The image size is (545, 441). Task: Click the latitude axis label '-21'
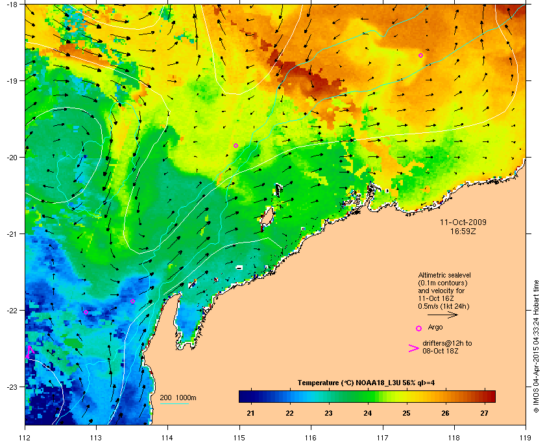[12, 233]
